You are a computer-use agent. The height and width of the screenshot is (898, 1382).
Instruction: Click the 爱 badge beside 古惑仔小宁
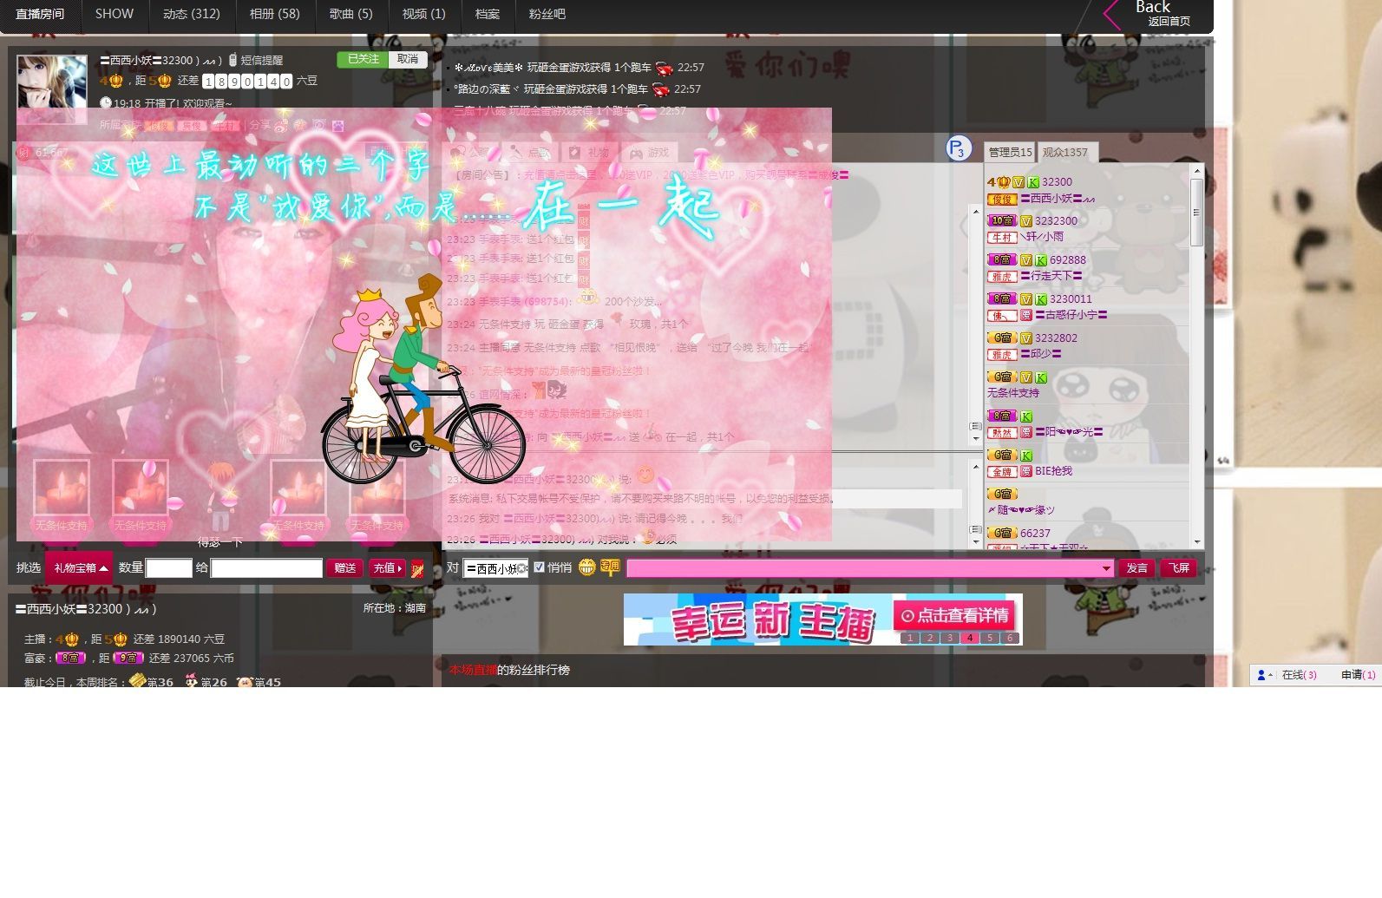tap(1025, 315)
